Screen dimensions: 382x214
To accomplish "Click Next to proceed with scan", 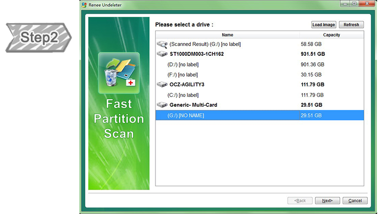I will tap(328, 201).
